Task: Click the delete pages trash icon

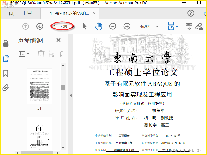Action: pos(41,54)
